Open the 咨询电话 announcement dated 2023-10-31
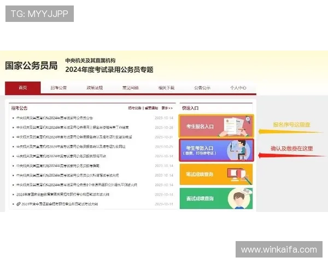Screen dimensions: 328x263 point(74,137)
